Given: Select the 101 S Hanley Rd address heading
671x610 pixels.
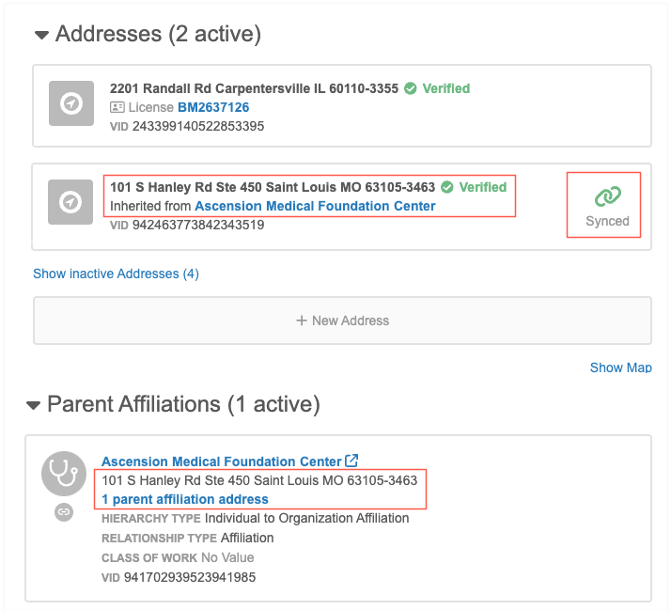Looking at the screenshot, I should [x=273, y=187].
